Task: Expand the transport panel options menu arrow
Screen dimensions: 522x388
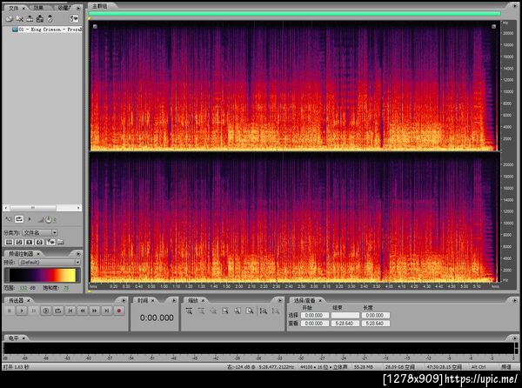Action: coord(124,300)
